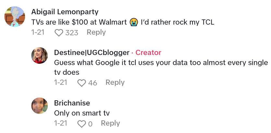Click the 46 like count
Viewport: 271px width, 133px height.
(x=92, y=83)
